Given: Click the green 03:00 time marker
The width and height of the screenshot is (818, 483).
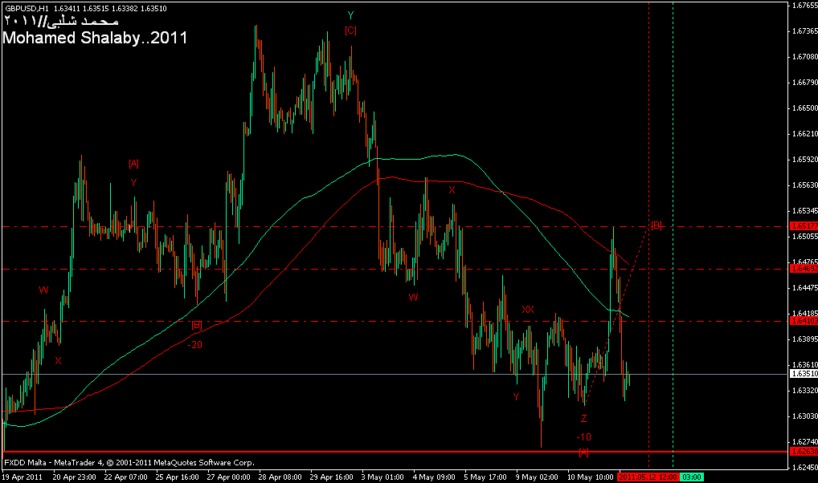Looking at the screenshot, I should 693,477.
